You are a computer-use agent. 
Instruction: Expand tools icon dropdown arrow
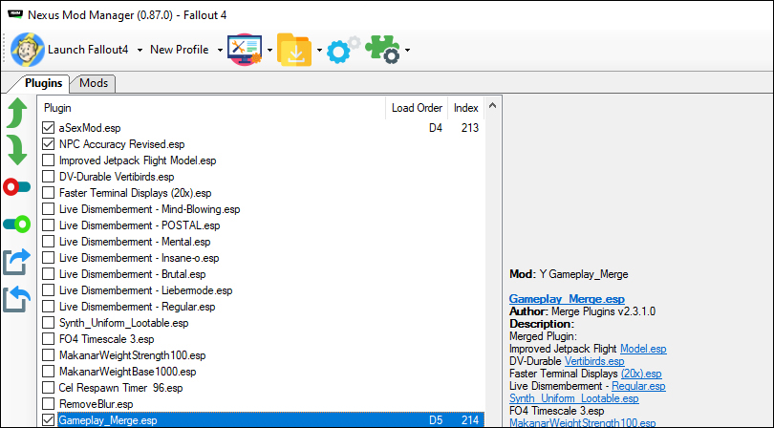pyautogui.click(x=269, y=50)
